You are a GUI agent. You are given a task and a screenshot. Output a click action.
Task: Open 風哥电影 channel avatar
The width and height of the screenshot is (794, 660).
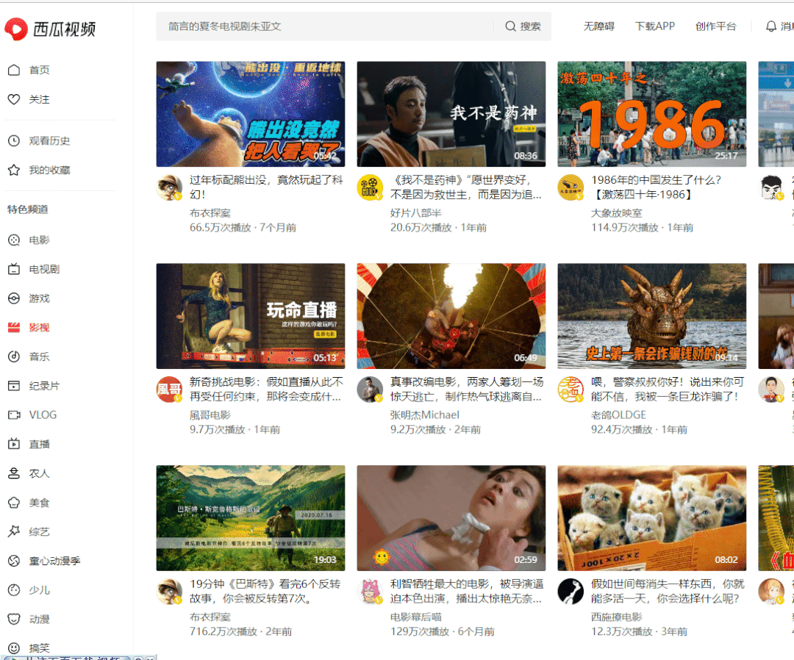point(169,390)
